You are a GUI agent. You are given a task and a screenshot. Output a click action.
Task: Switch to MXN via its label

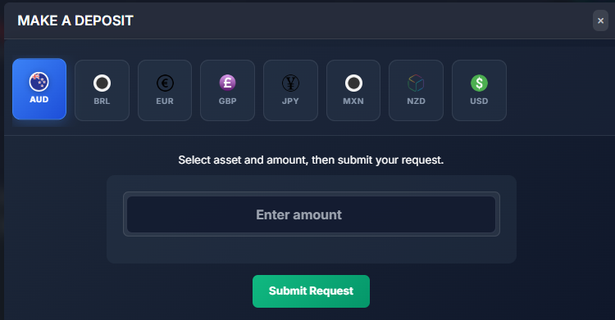click(353, 101)
